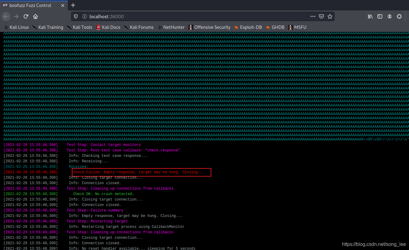Open Exploit-DB bookmark
The width and height of the screenshot is (409, 250).
[x=248, y=27]
